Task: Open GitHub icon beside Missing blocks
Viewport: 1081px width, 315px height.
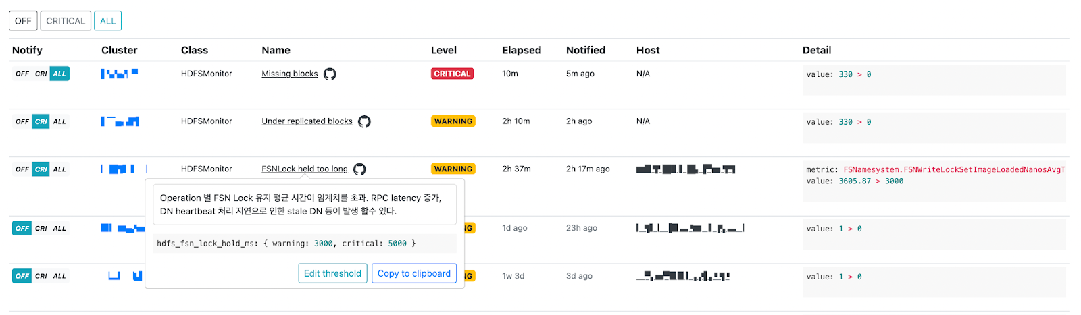Action: coord(330,74)
